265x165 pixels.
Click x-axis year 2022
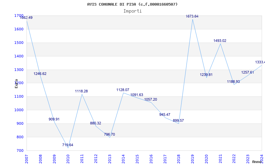234,159
